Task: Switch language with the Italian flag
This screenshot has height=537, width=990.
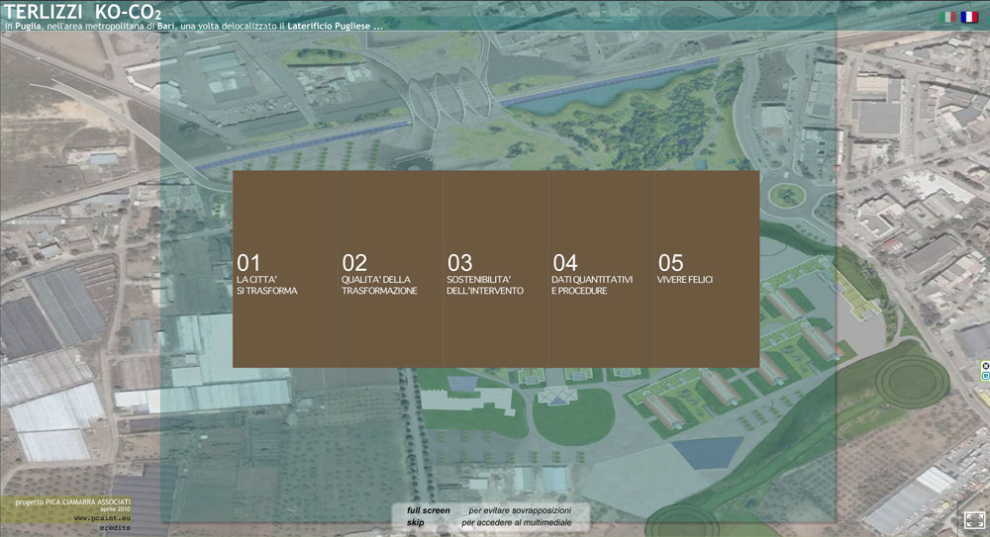Action: tap(949, 17)
